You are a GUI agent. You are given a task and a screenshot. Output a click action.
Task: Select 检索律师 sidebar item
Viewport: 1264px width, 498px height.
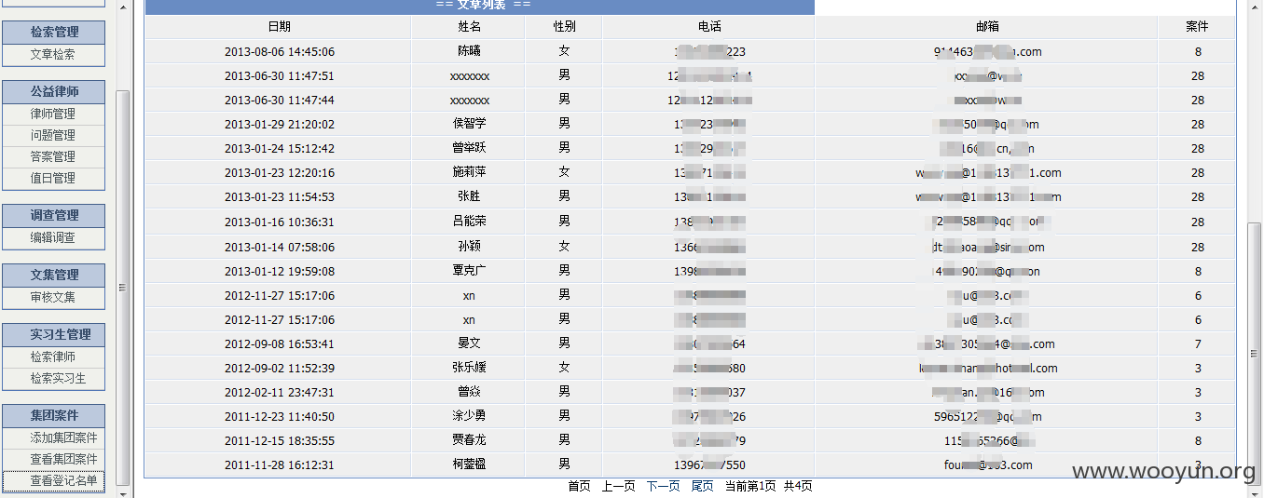point(53,357)
